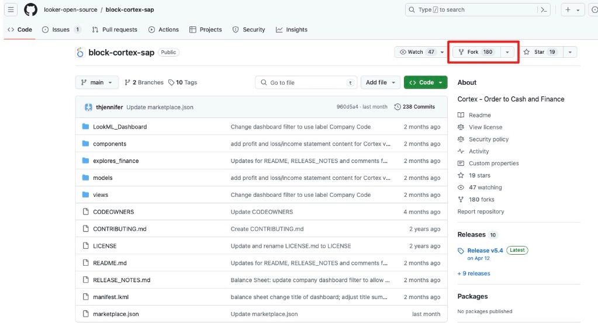Click the explores_finance folder icon
This screenshot has height=333, width=598.
[85, 161]
